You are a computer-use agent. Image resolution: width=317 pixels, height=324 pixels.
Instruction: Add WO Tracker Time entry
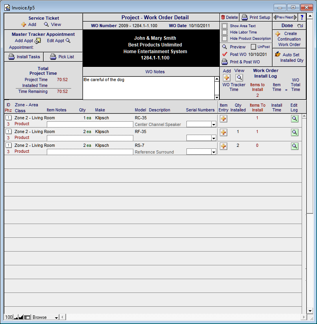click(x=227, y=78)
